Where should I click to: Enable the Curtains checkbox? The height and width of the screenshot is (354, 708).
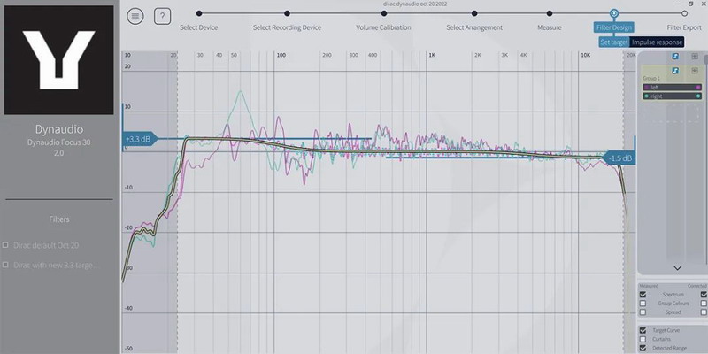tap(643, 339)
